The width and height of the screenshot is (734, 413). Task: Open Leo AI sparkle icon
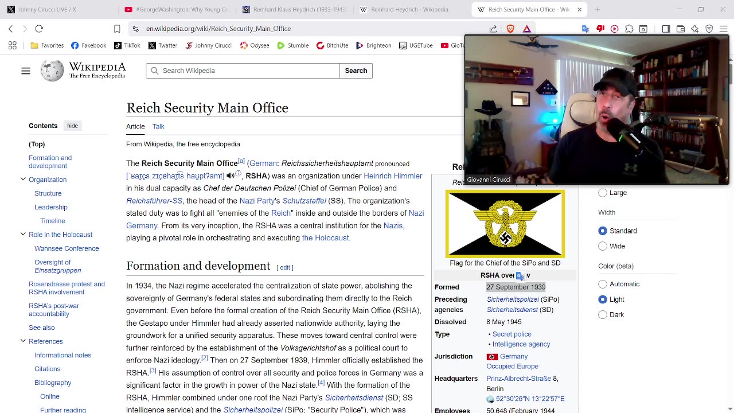[x=695, y=29]
